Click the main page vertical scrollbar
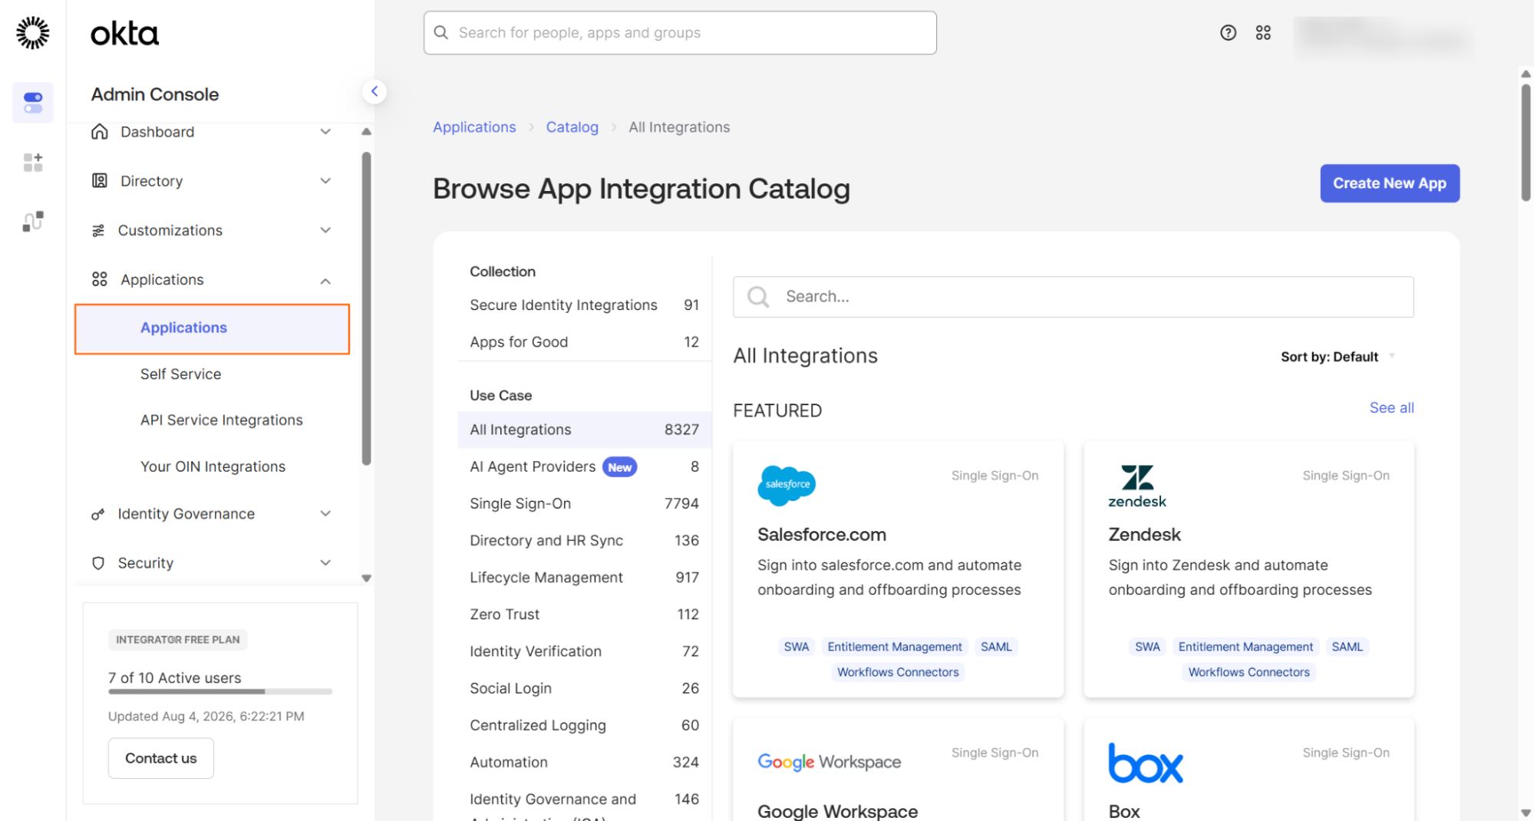Screen dimensions: 1534x821 [x=1526, y=143]
